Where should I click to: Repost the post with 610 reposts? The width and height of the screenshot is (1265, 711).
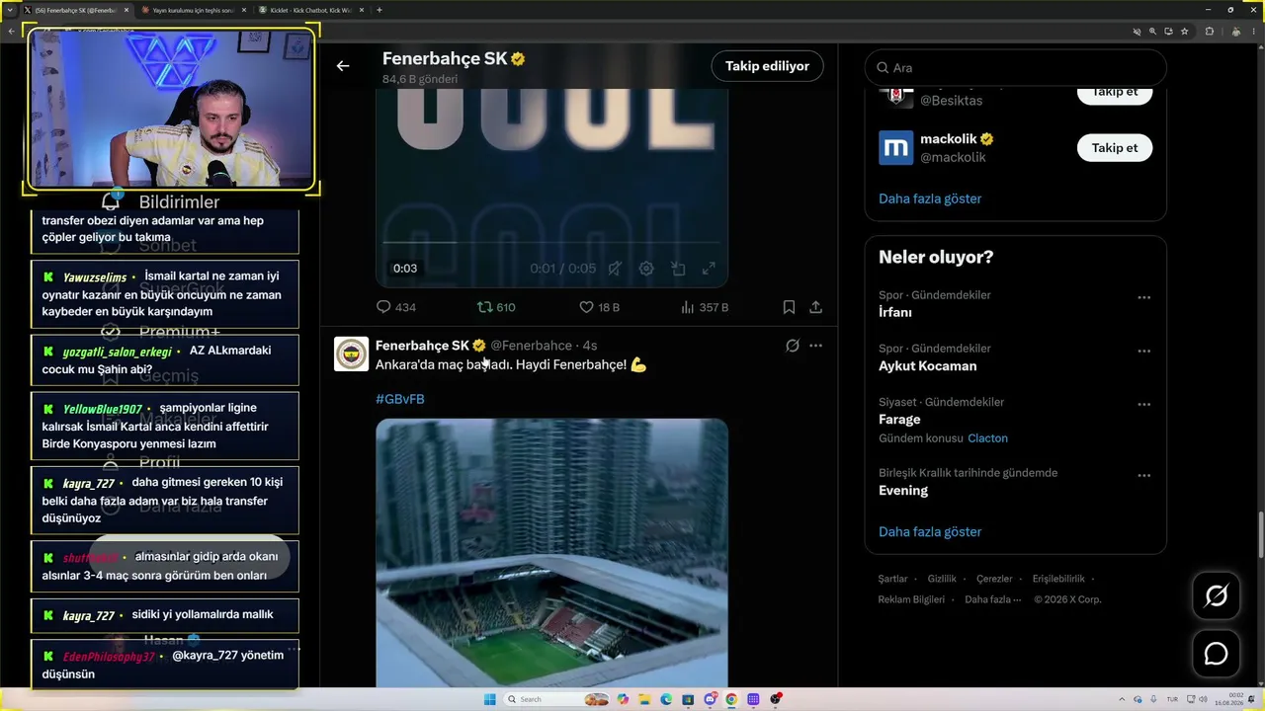pos(496,307)
